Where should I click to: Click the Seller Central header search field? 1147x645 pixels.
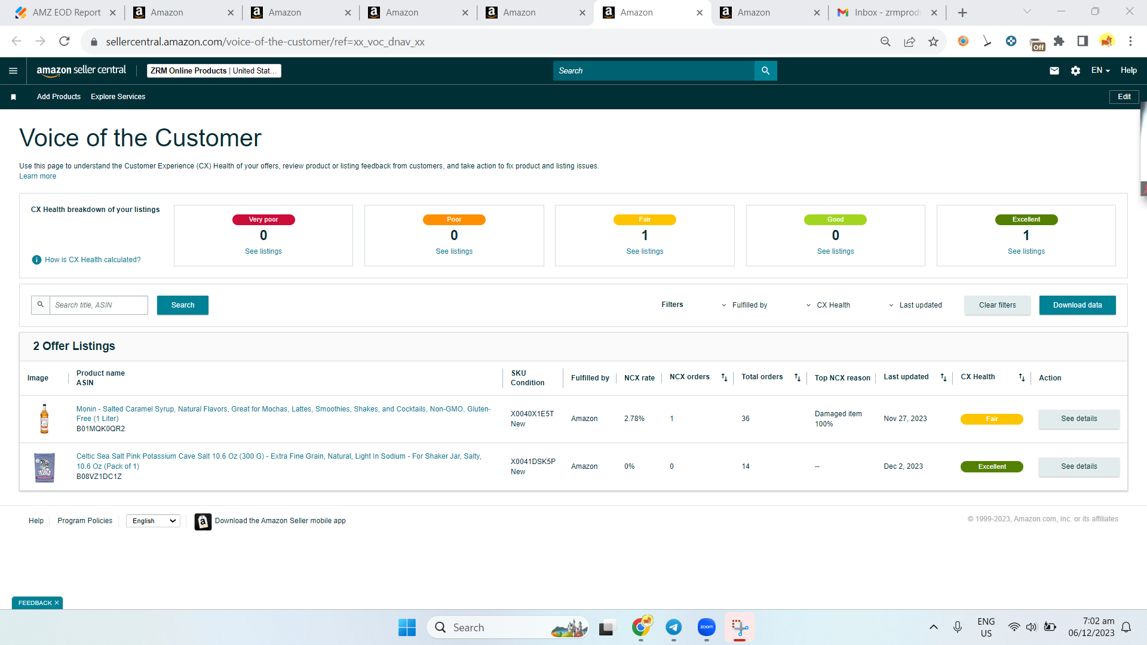click(654, 70)
